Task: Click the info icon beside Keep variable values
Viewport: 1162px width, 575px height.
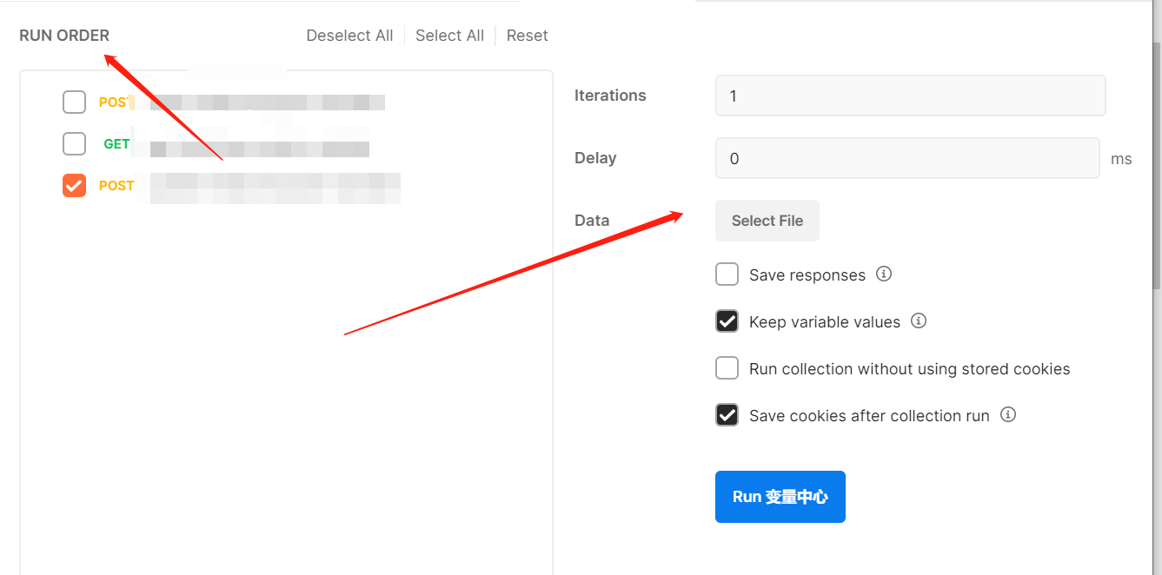Action: coord(919,321)
